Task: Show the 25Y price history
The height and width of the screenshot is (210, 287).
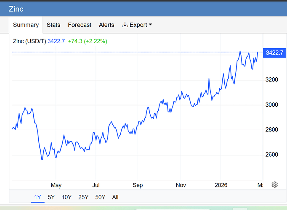Action: coord(83,197)
